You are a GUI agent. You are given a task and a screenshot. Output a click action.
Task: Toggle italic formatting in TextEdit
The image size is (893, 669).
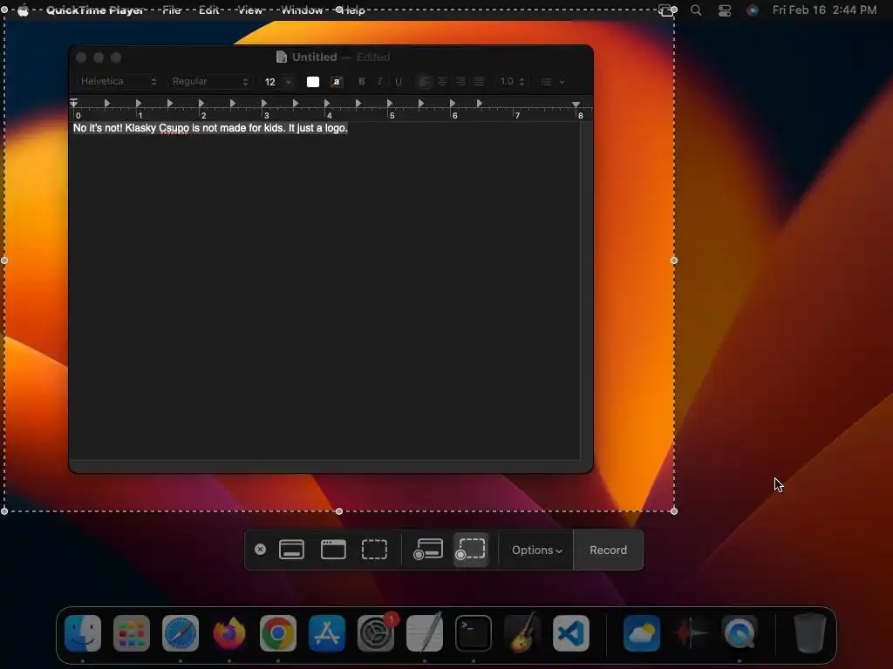380,82
